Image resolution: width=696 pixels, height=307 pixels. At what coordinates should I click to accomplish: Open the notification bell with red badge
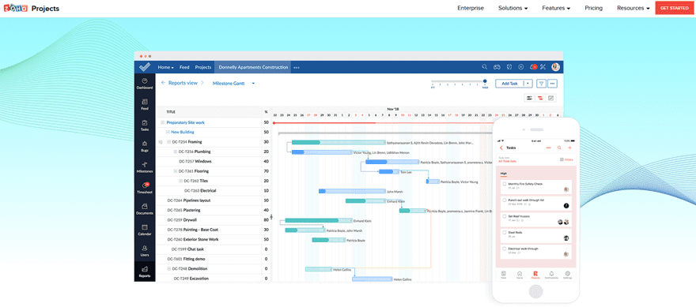(533, 67)
